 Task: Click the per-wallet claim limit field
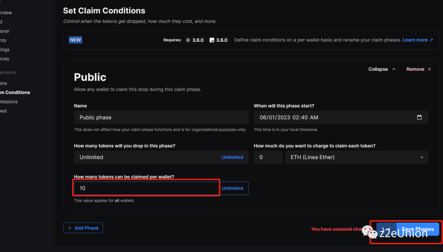(146, 188)
